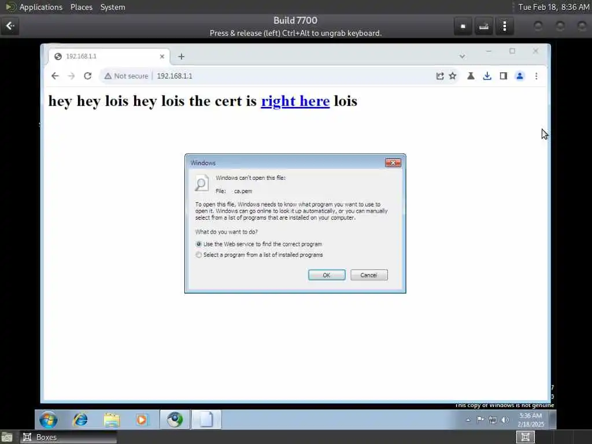Open Chrome three-dot menu
Screen dimensions: 592x444
536,76
